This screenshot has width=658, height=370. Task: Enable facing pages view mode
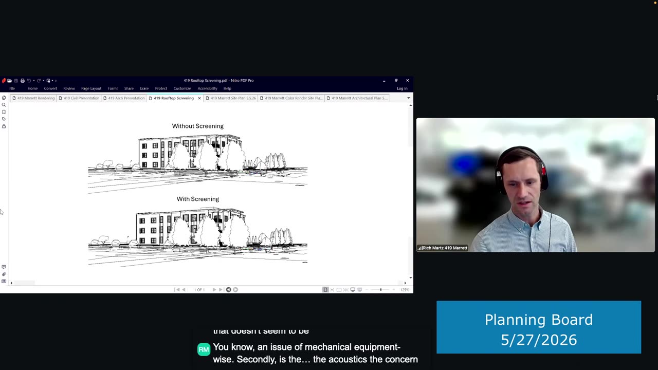pyautogui.click(x=339, y=289)
